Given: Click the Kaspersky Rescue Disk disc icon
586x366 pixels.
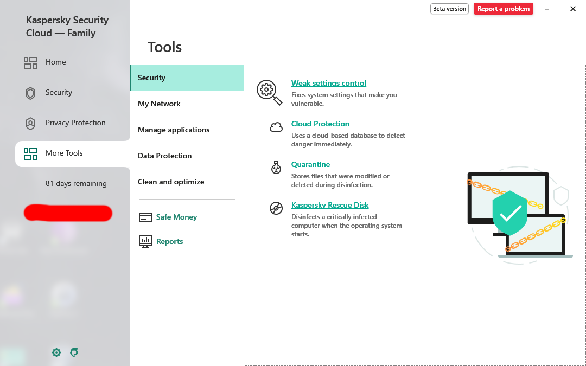Looking at the screenshot, I should 276,208.
